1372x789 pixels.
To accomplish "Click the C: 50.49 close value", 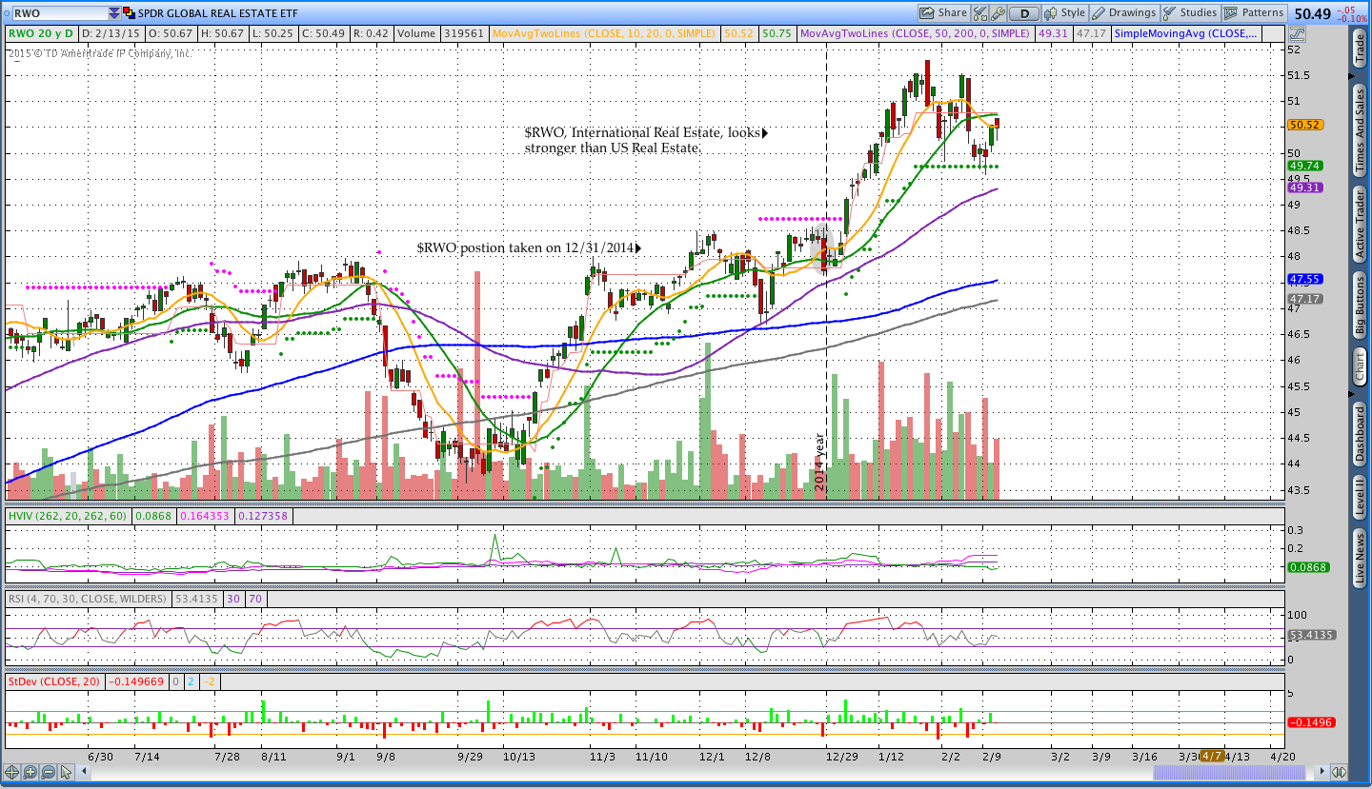I will (326, 33).
